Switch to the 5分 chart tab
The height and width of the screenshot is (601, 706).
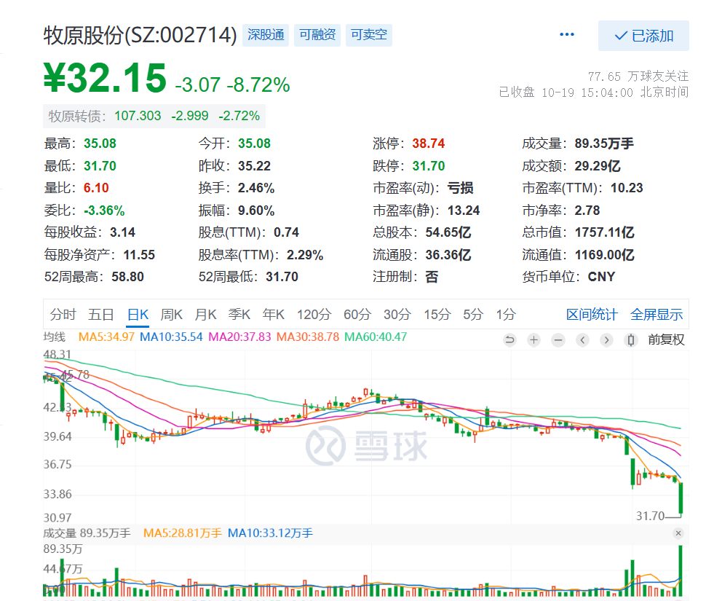(x=473, y=314)
